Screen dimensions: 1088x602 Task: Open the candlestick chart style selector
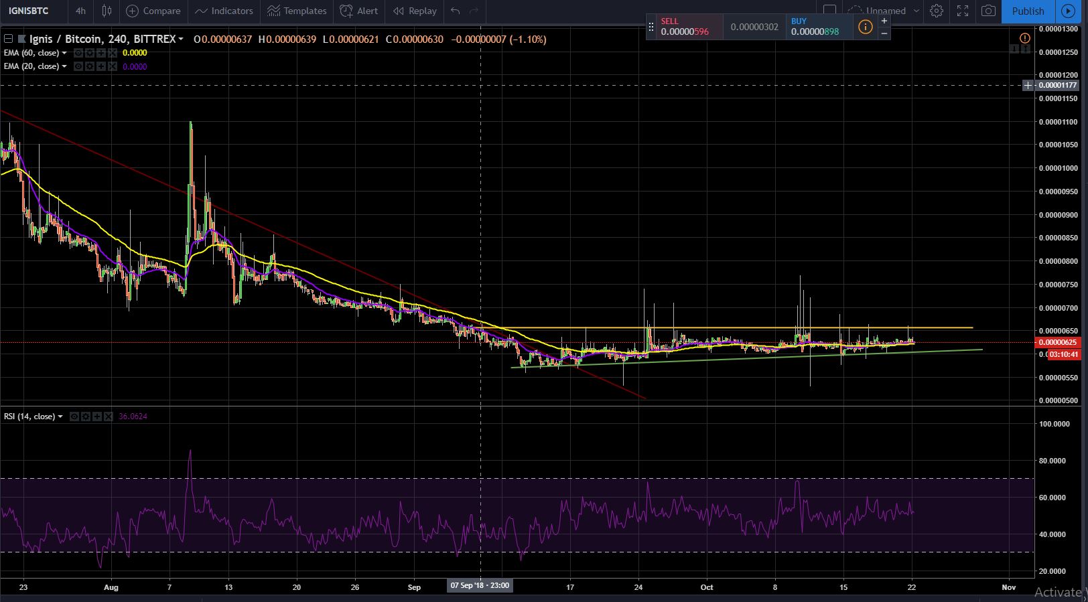(x=107, y=11)
